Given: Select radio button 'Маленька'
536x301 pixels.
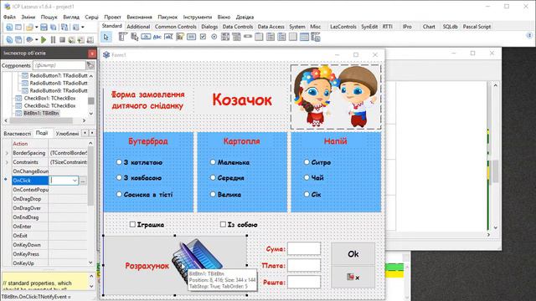Looking at the screenshot, I should pyautogui.click(x=213, y=162).
